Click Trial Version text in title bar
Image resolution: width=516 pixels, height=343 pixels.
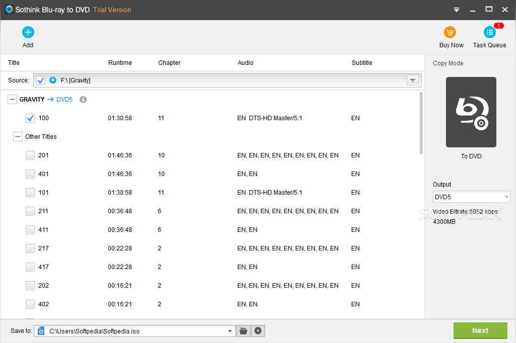point(112,10)
